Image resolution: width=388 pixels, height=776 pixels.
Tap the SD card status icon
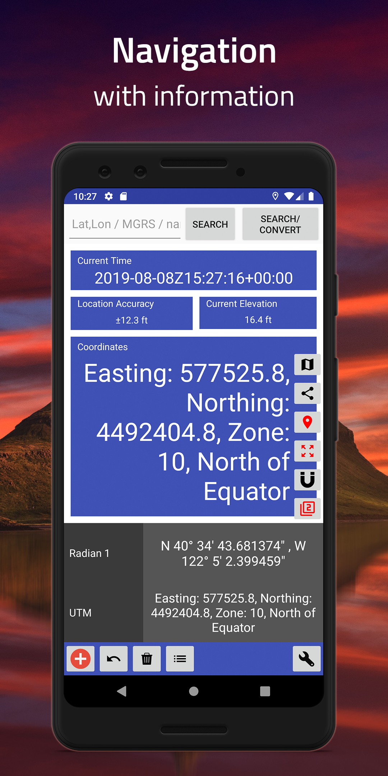point(123,196)
